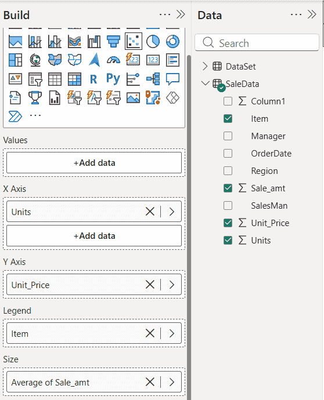The image size is (324, 400).
Task: Add the Q&A speech bubble visual
Action: point(172,79)
